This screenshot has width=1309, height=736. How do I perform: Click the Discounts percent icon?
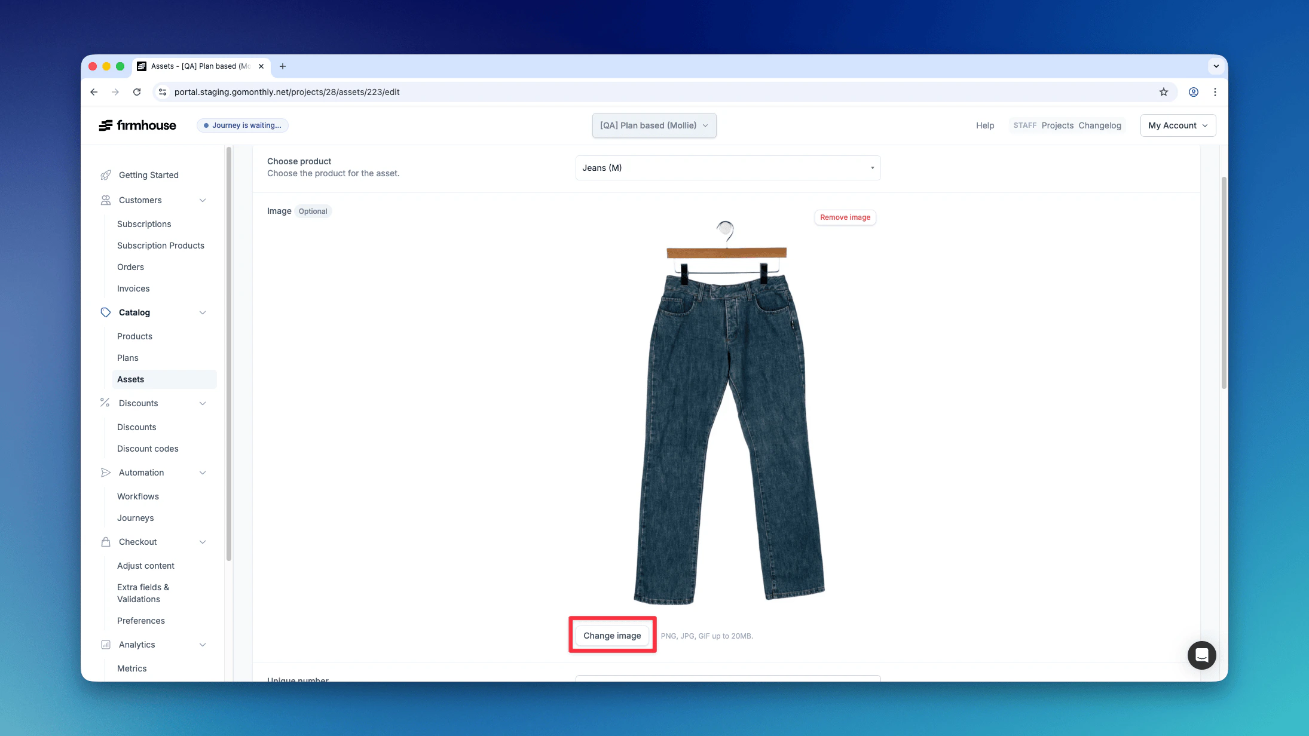click(105, 403)
